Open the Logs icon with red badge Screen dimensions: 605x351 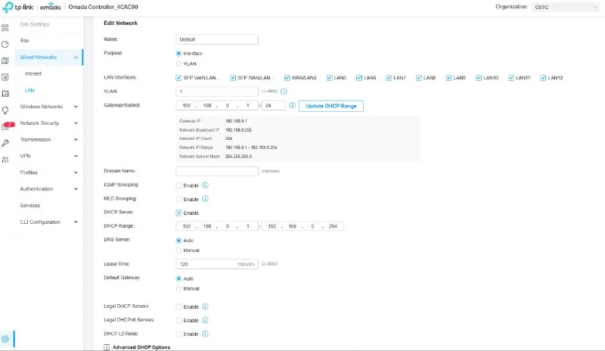(x=5, y=126)
